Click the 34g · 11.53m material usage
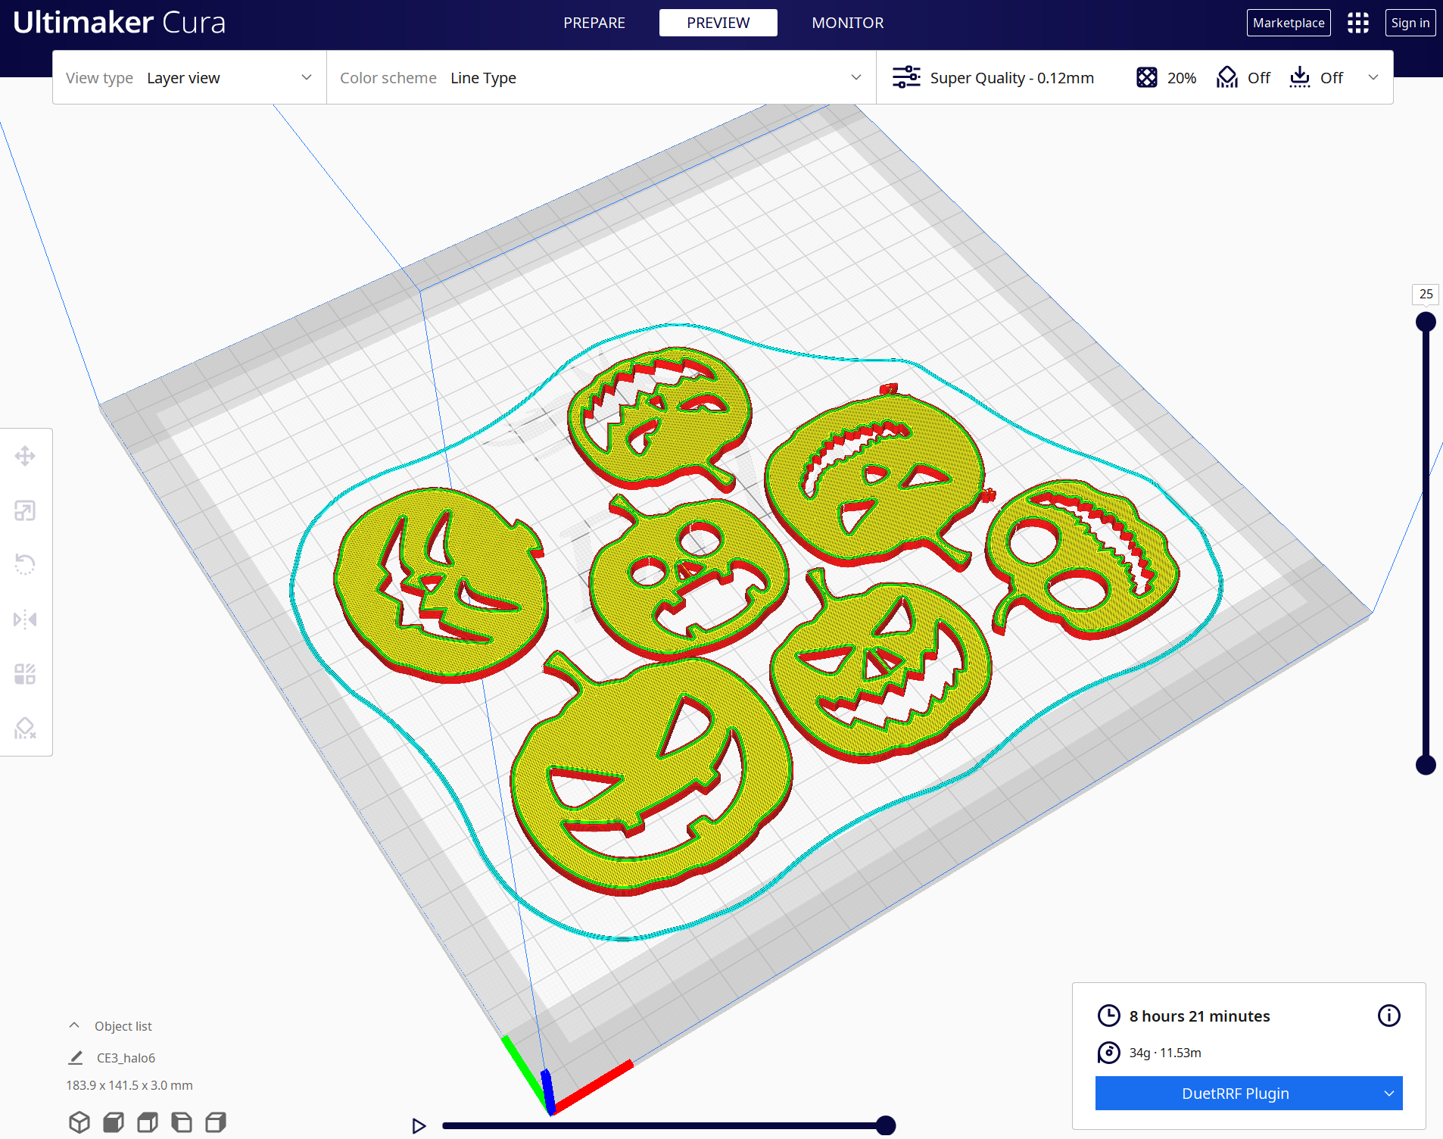Viewport: 1443px width, 1139px height. 1165,1053
